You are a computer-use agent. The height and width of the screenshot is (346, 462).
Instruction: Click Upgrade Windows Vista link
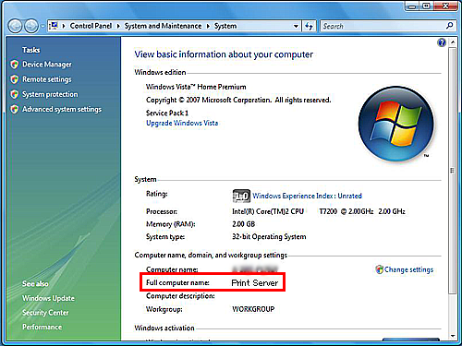click(x=182, y=123)
